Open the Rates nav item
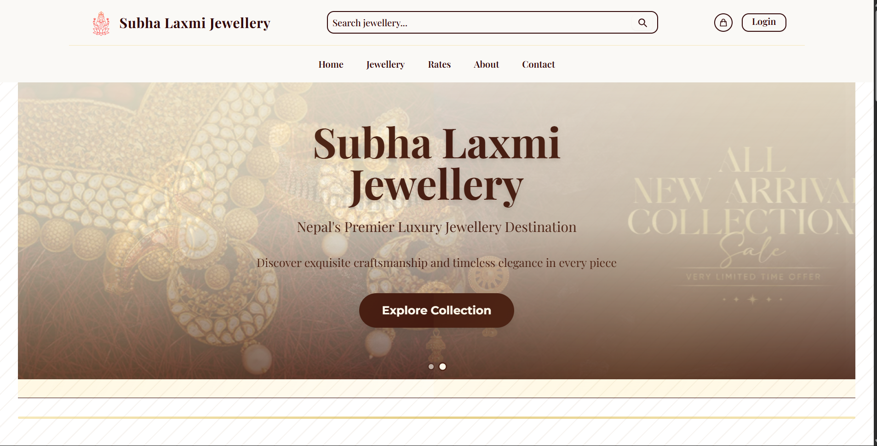 439,64
